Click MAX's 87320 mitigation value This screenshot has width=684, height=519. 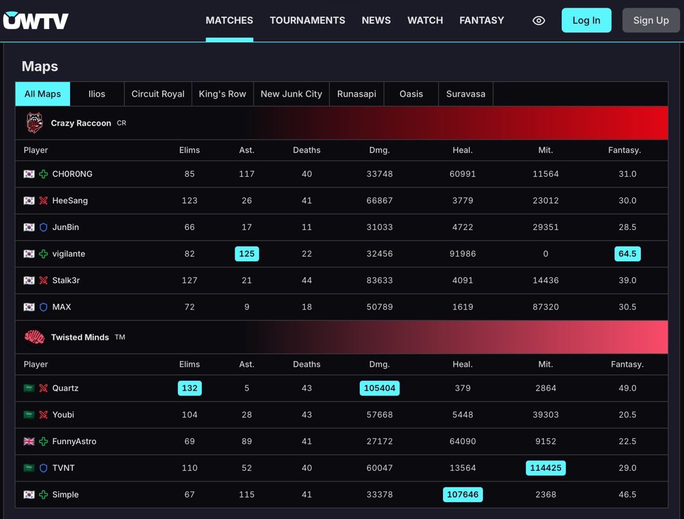(546, 307)
